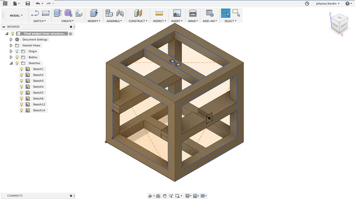Open the data panel grid icon
This screenshot has width=355, height=199.
tap(5, 4)
